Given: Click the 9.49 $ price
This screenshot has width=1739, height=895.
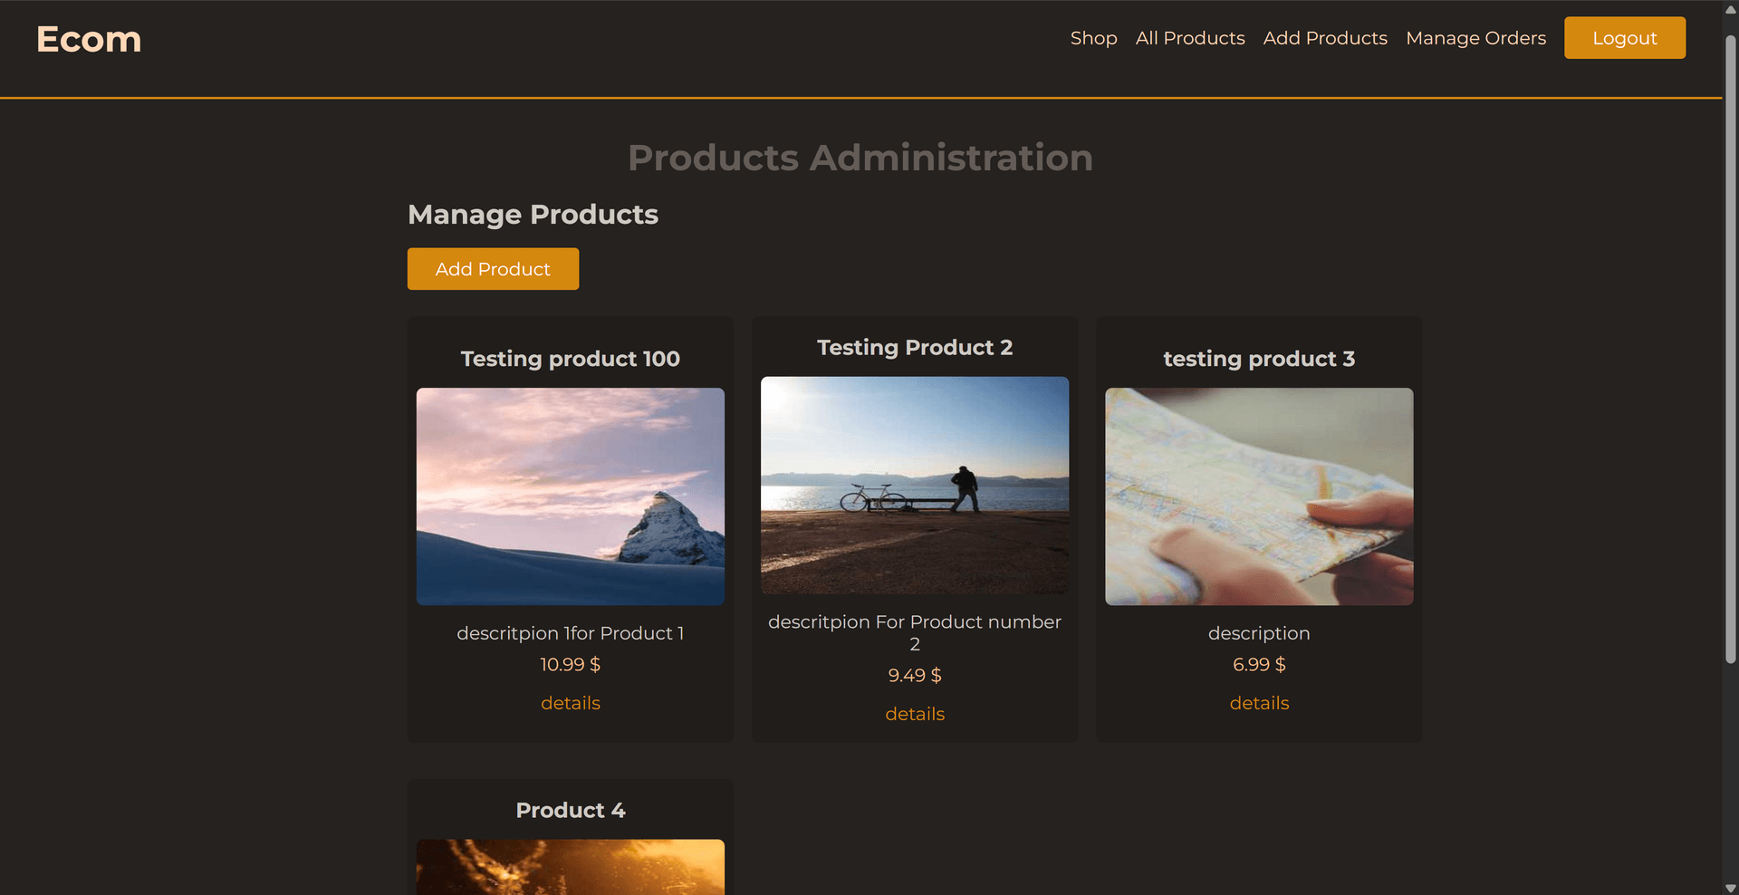Looking at the screenshot, I should [x=915, y=675].
